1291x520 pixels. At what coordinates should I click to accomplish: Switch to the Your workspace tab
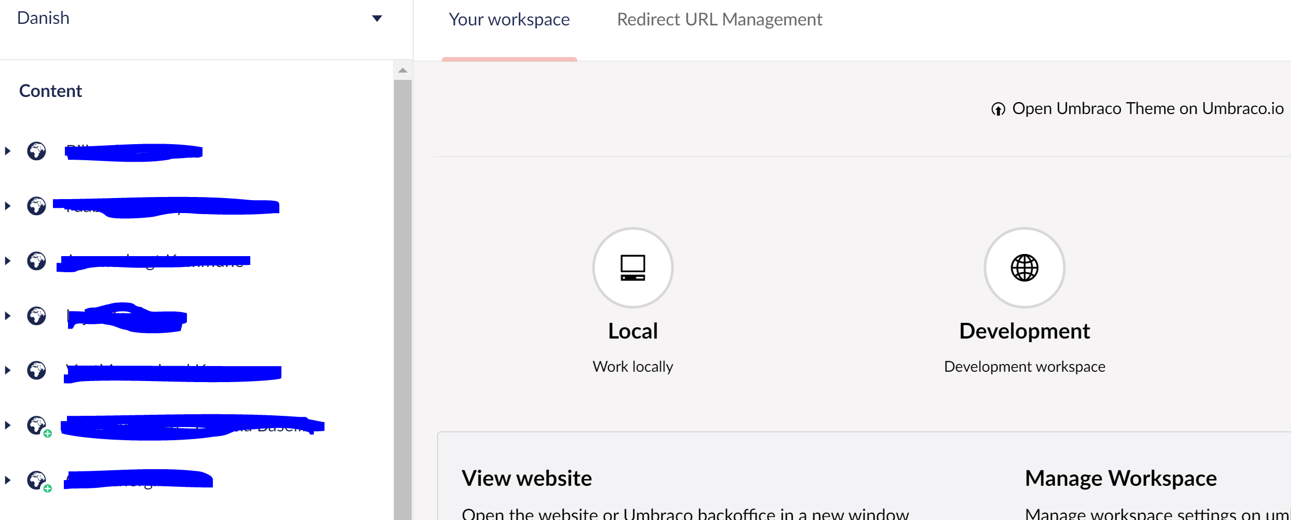[509, 19]
